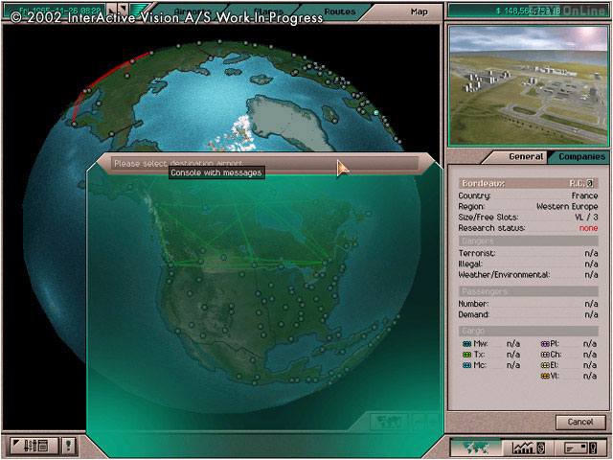
Task: Click the second game speed arrow button
Action: click(123, 9)
